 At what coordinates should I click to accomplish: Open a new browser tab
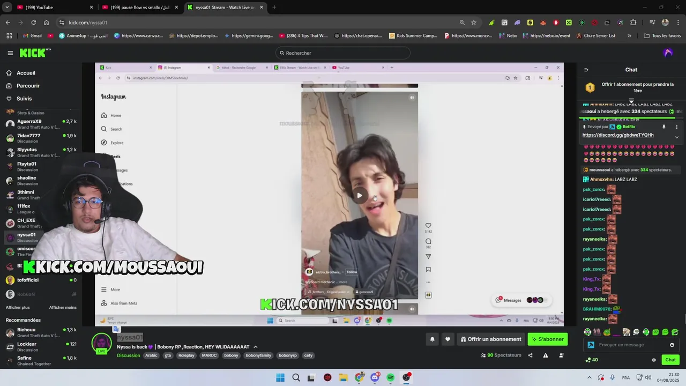coord(274,8)
